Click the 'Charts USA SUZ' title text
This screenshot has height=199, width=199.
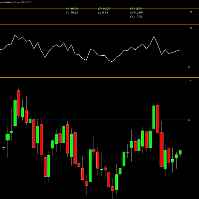point(22,2)
